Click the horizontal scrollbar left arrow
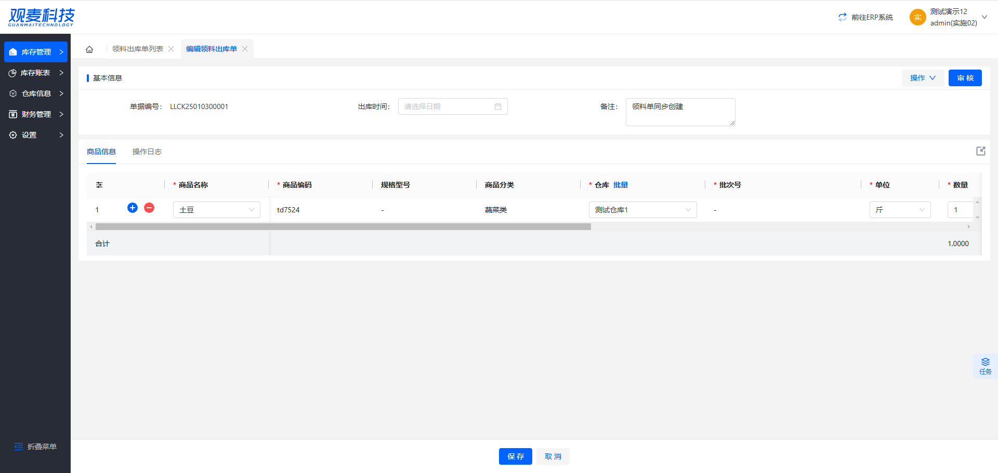998x473 pixels. click(x=91, y=226)
